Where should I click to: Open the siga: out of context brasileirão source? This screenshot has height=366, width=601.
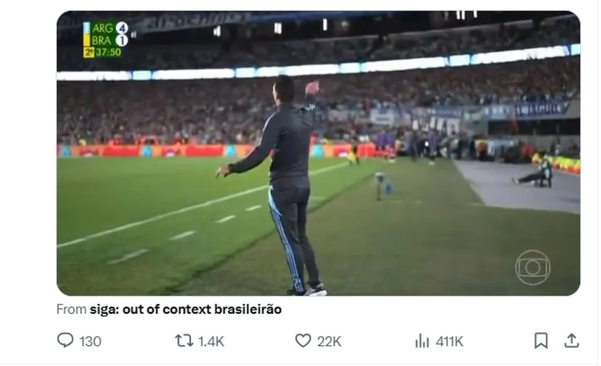click(x=185, y=309)
